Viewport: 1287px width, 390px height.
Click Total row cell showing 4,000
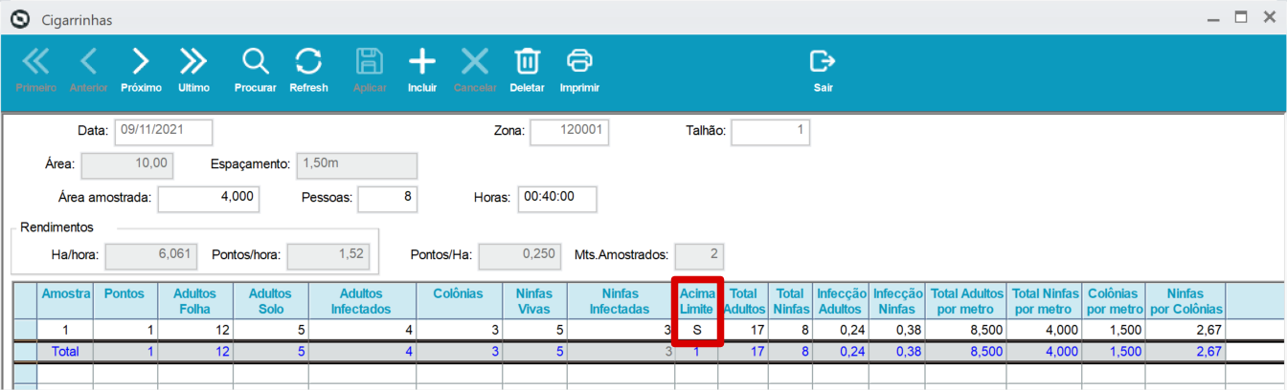[1045, 352]
